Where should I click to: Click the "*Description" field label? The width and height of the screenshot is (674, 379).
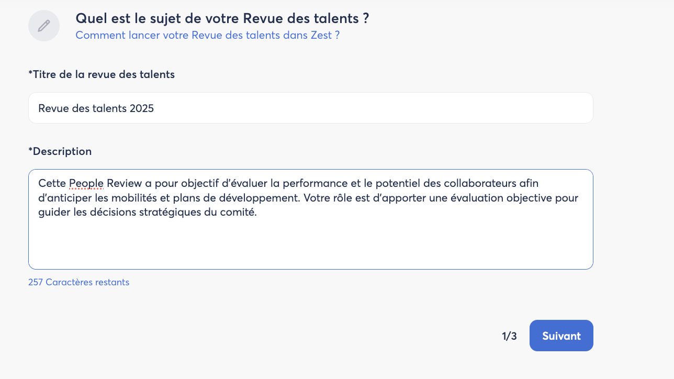click(60, 151)
